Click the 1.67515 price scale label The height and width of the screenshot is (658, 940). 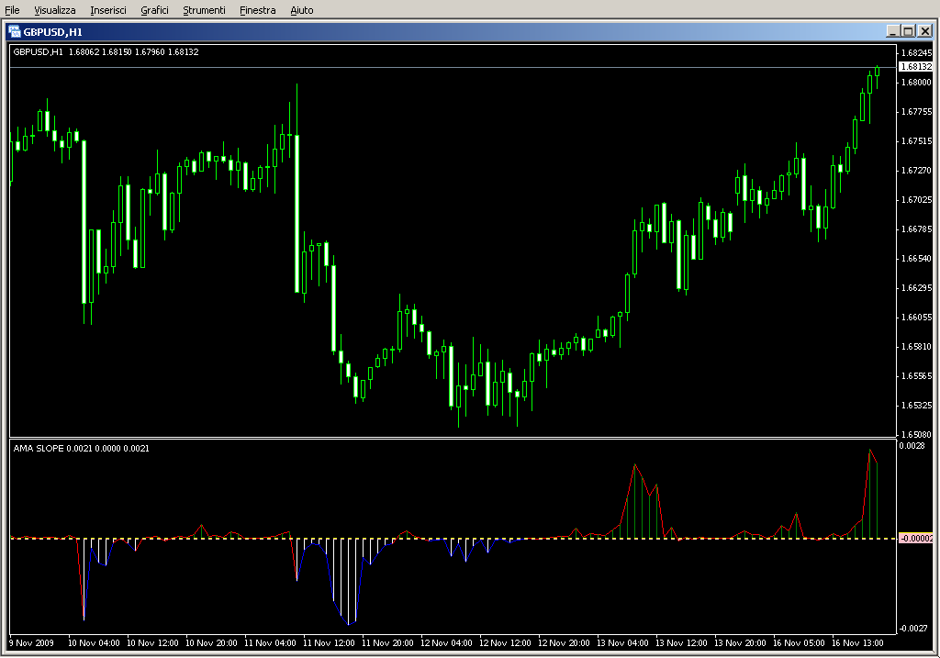point(917,140)
